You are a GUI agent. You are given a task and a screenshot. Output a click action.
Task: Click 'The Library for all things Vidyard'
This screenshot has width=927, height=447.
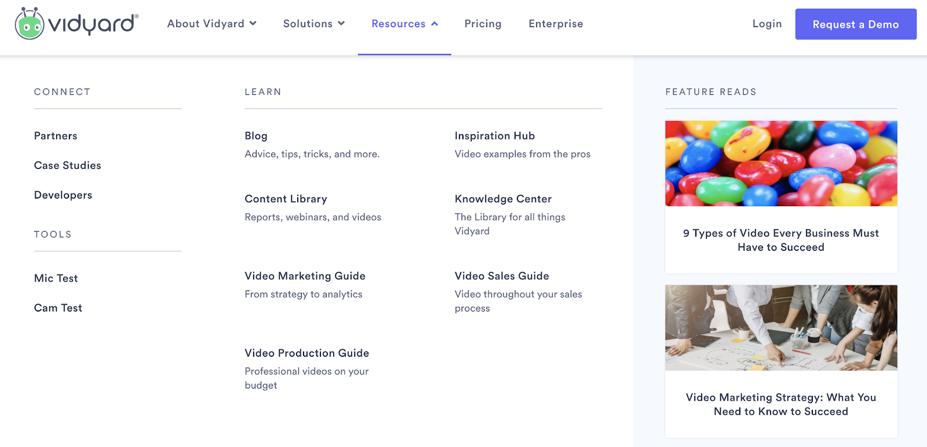click(510, 224)
